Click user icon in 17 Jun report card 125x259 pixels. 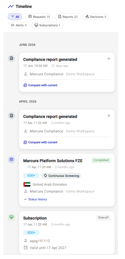coord(26,74)
